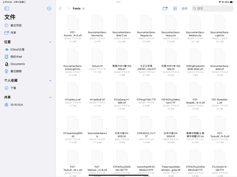Open file SourceHanSans-Medium.ttc
This screenshot has width=237, height=177.
[x=195, y=29]
